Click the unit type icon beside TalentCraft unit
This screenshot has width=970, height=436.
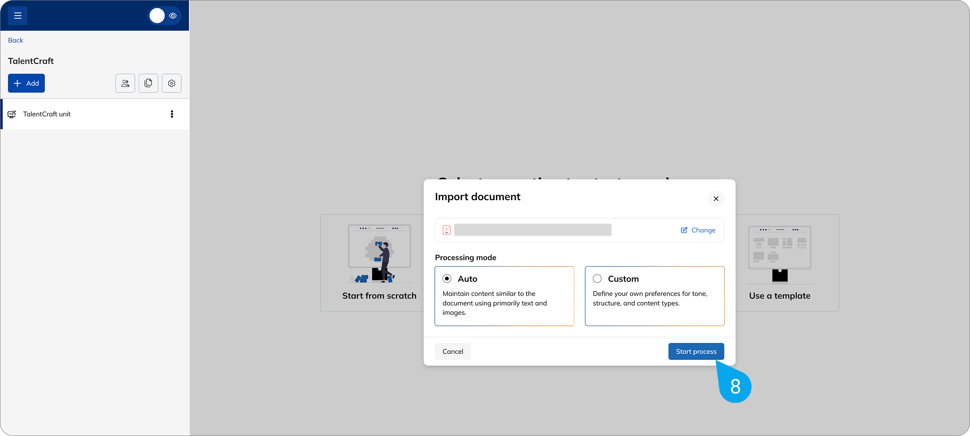[x=12, y=114]
